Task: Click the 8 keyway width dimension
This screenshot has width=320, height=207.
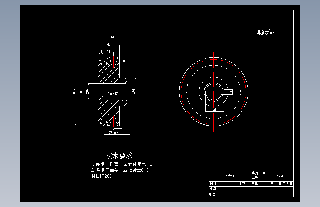Action: [231, 92]
